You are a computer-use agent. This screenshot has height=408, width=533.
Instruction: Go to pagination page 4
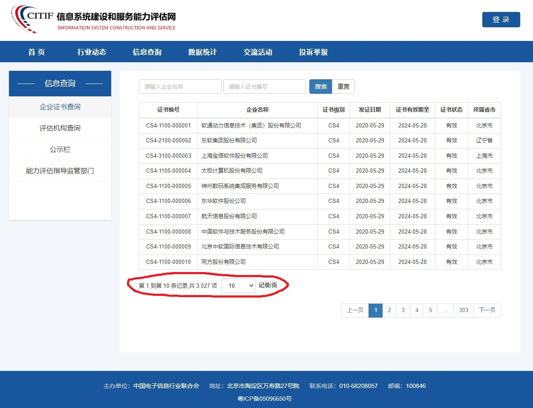(417, 310)
